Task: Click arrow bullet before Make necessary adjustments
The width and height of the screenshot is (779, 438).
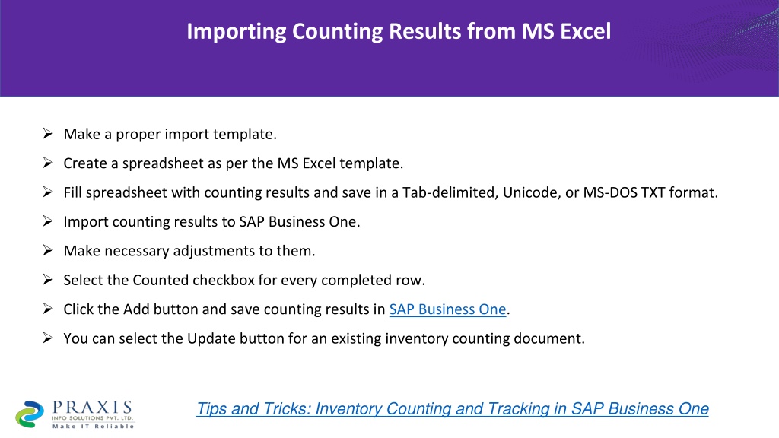Action: [x=48, y=251]
